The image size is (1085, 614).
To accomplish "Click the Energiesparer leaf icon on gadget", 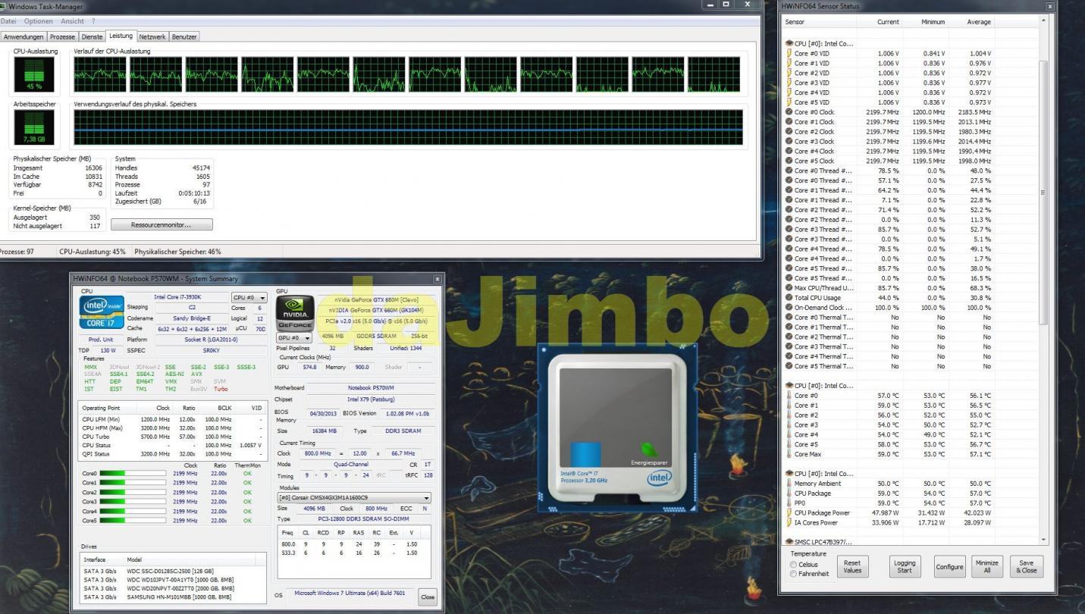I will click(650, 449).
